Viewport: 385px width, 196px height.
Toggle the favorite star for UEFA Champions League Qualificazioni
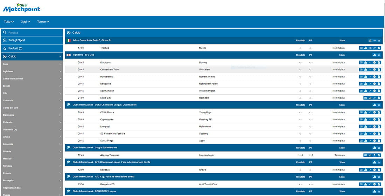click(x=379, y=105)
